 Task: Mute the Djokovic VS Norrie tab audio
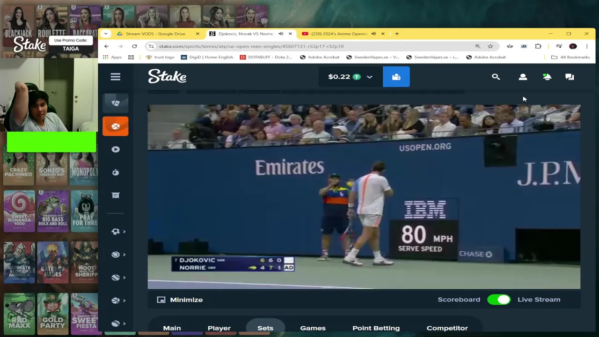[281, 34]
